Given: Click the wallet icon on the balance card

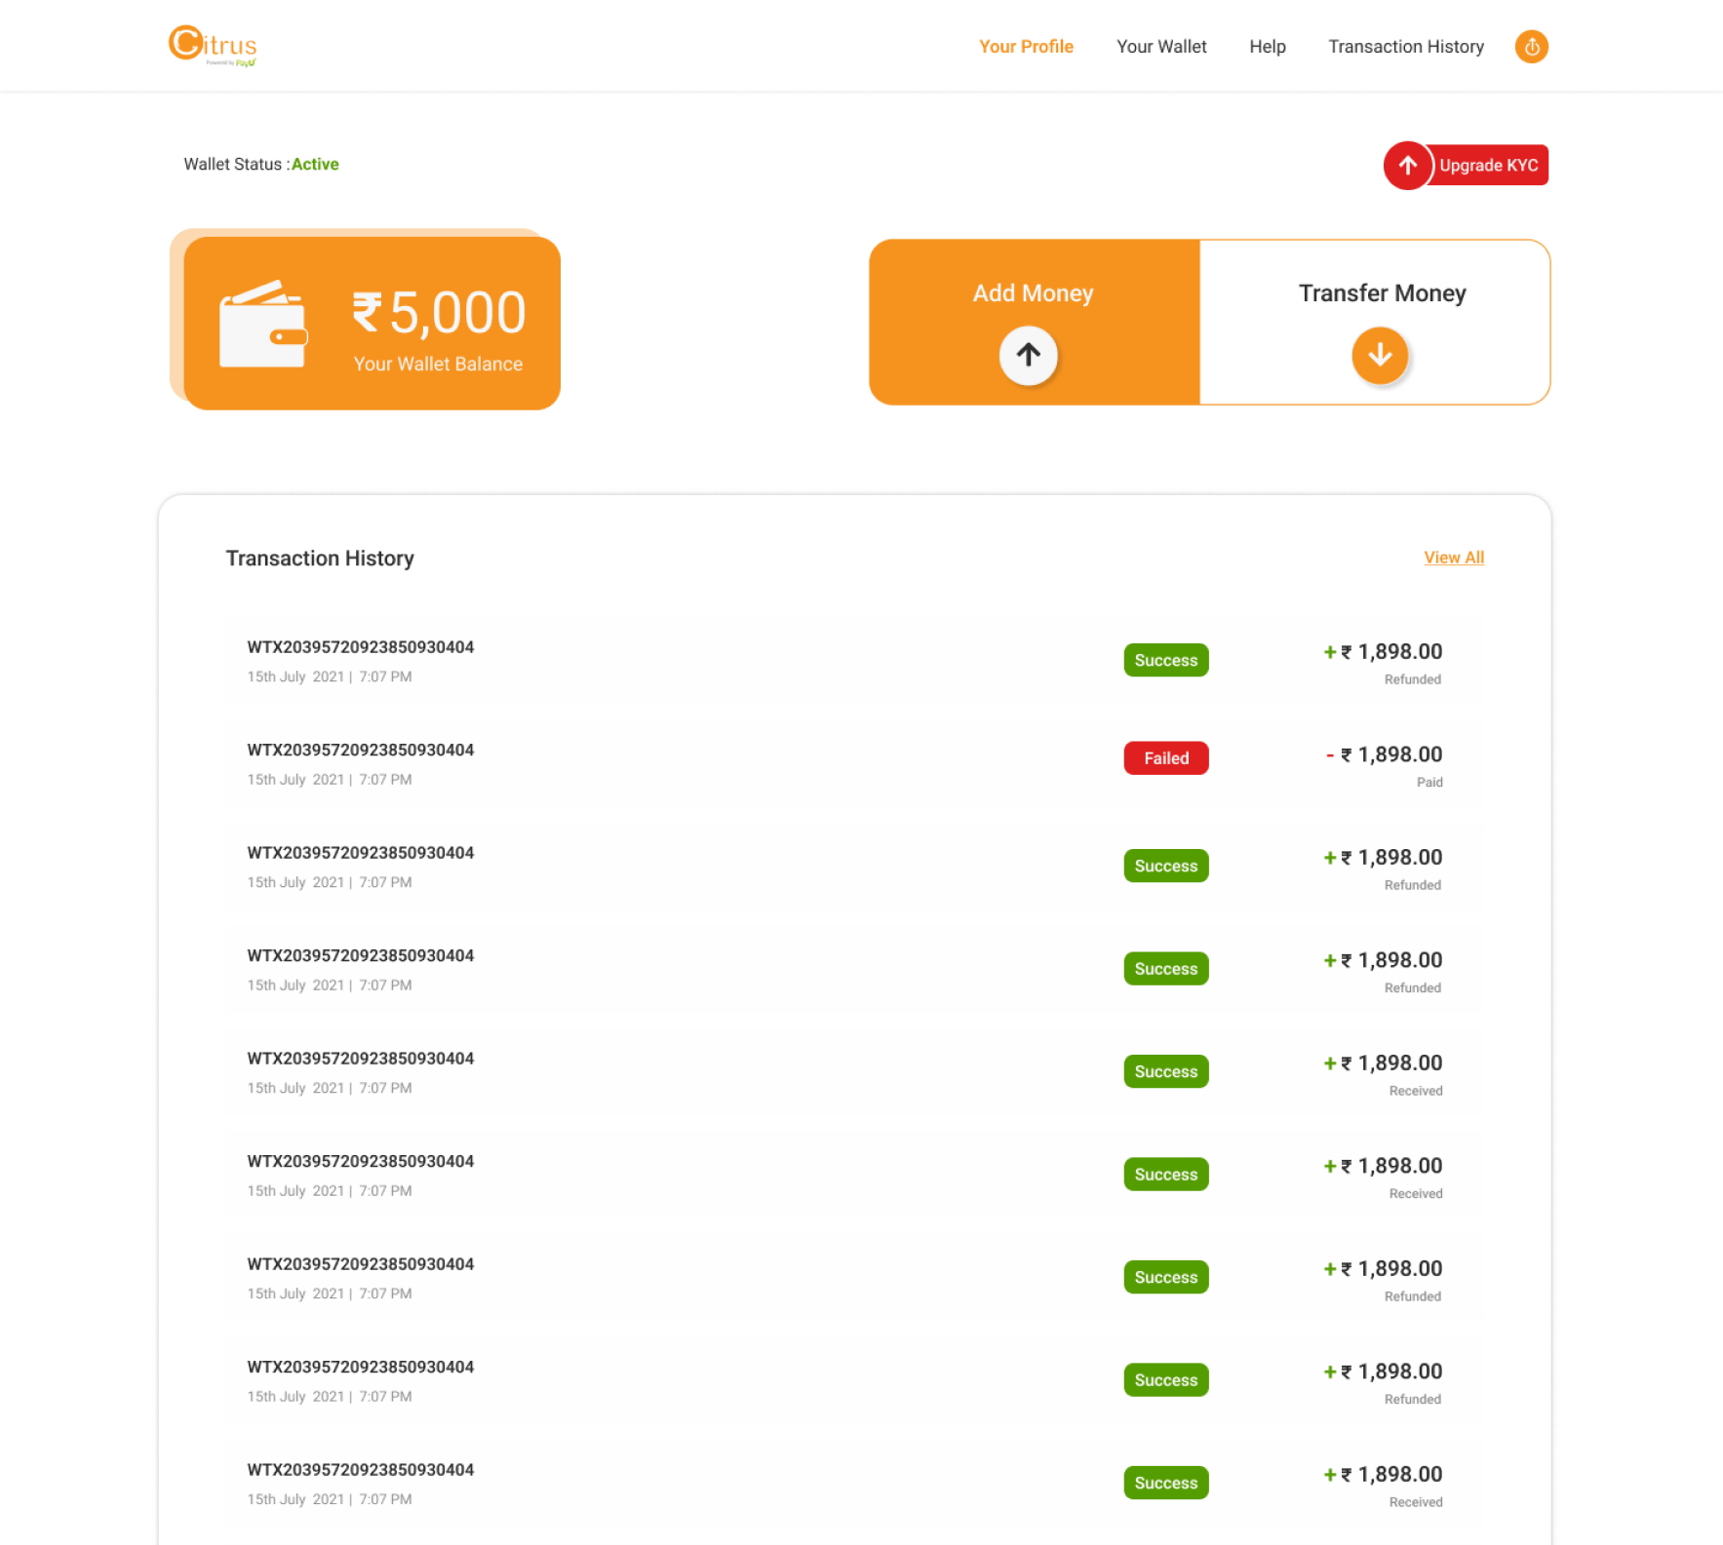Looking at the screenshot, I should point(262,322).
